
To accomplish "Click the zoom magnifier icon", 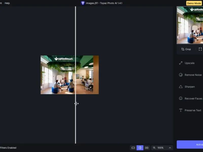I will (x=154, y=148).
